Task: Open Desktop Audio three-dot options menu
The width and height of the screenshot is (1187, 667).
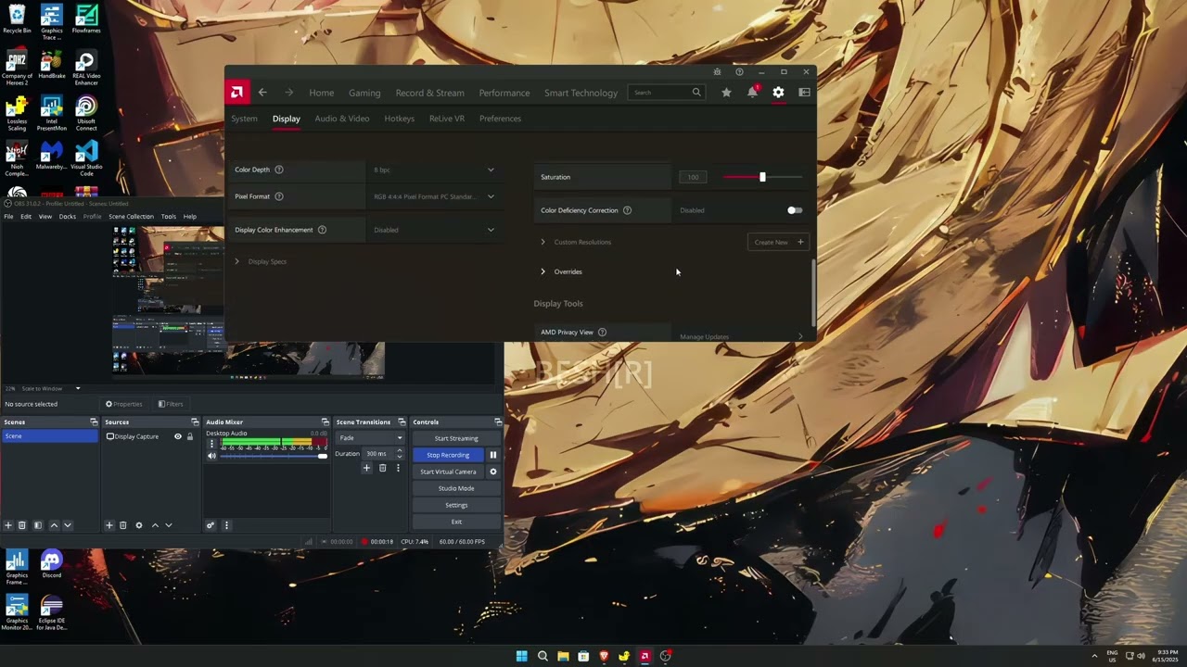Action: coord(211,444)
